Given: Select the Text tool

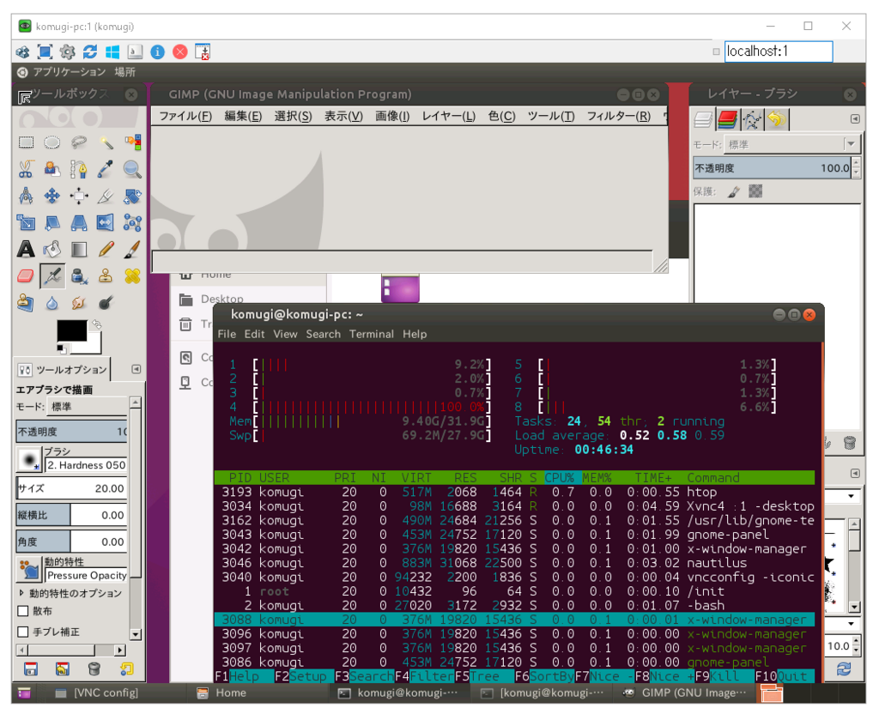Looking at the screenshot, I should [x=26, y=250].
